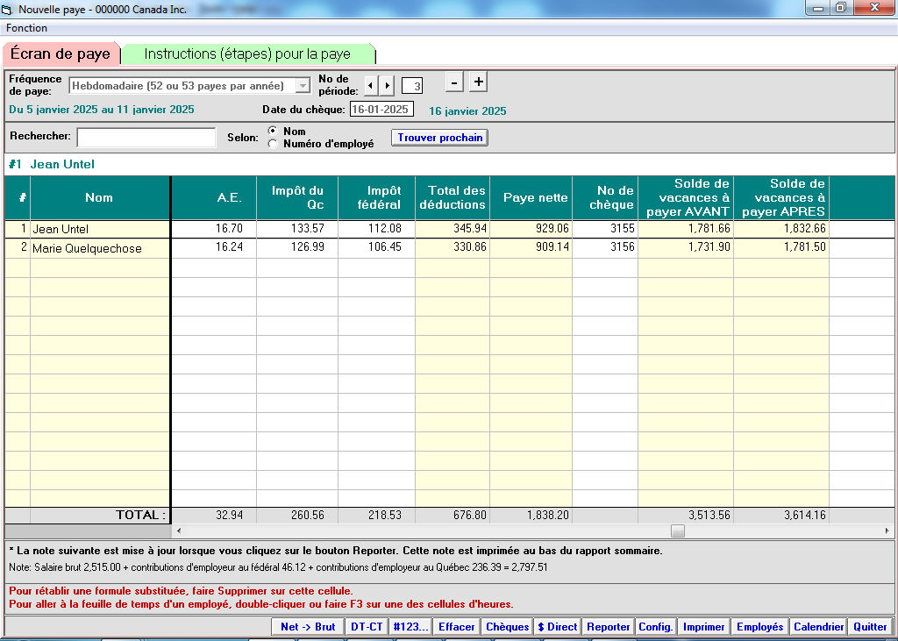
Task: Open Config. from the bottom toolbar
Action: tap(655, 627)
